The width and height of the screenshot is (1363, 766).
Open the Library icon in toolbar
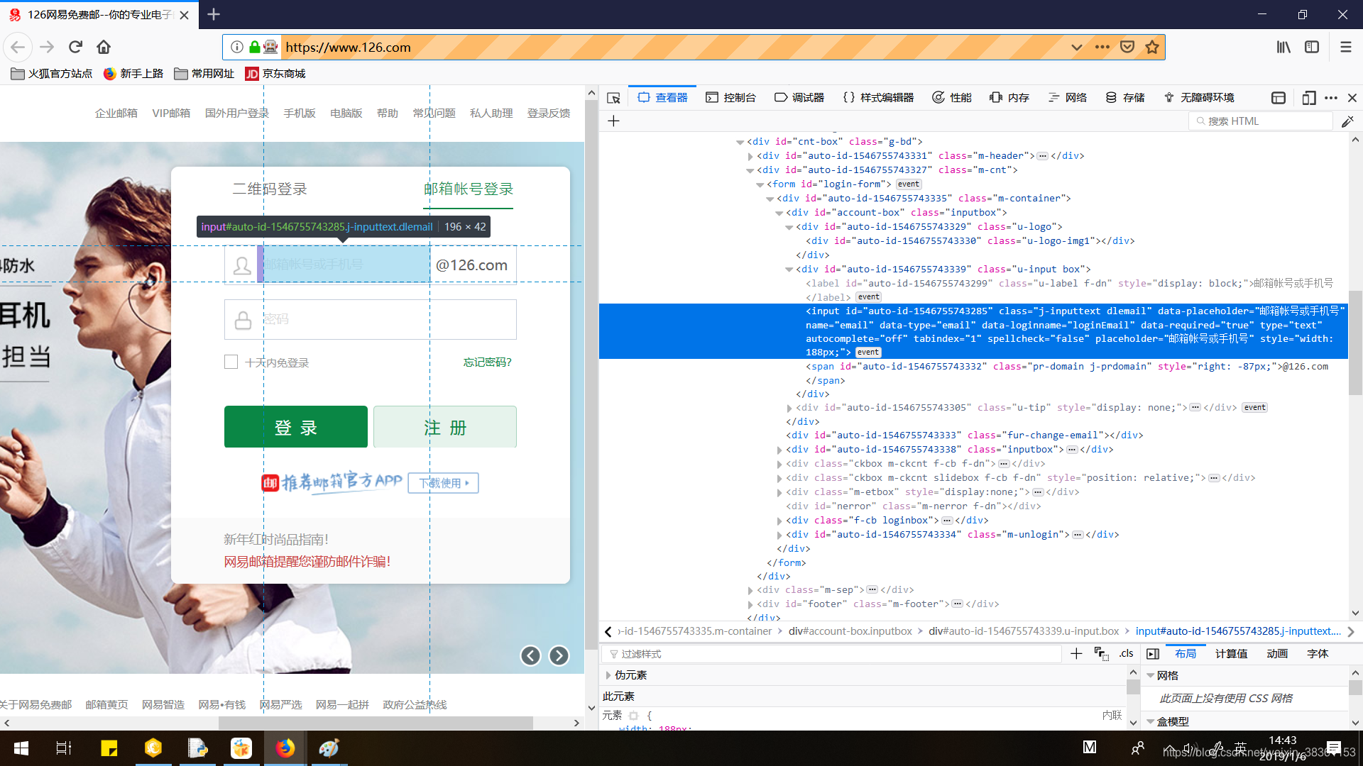1283,47
